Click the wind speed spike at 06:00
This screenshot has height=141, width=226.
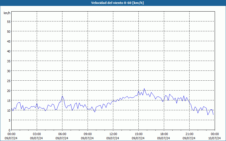62,96
